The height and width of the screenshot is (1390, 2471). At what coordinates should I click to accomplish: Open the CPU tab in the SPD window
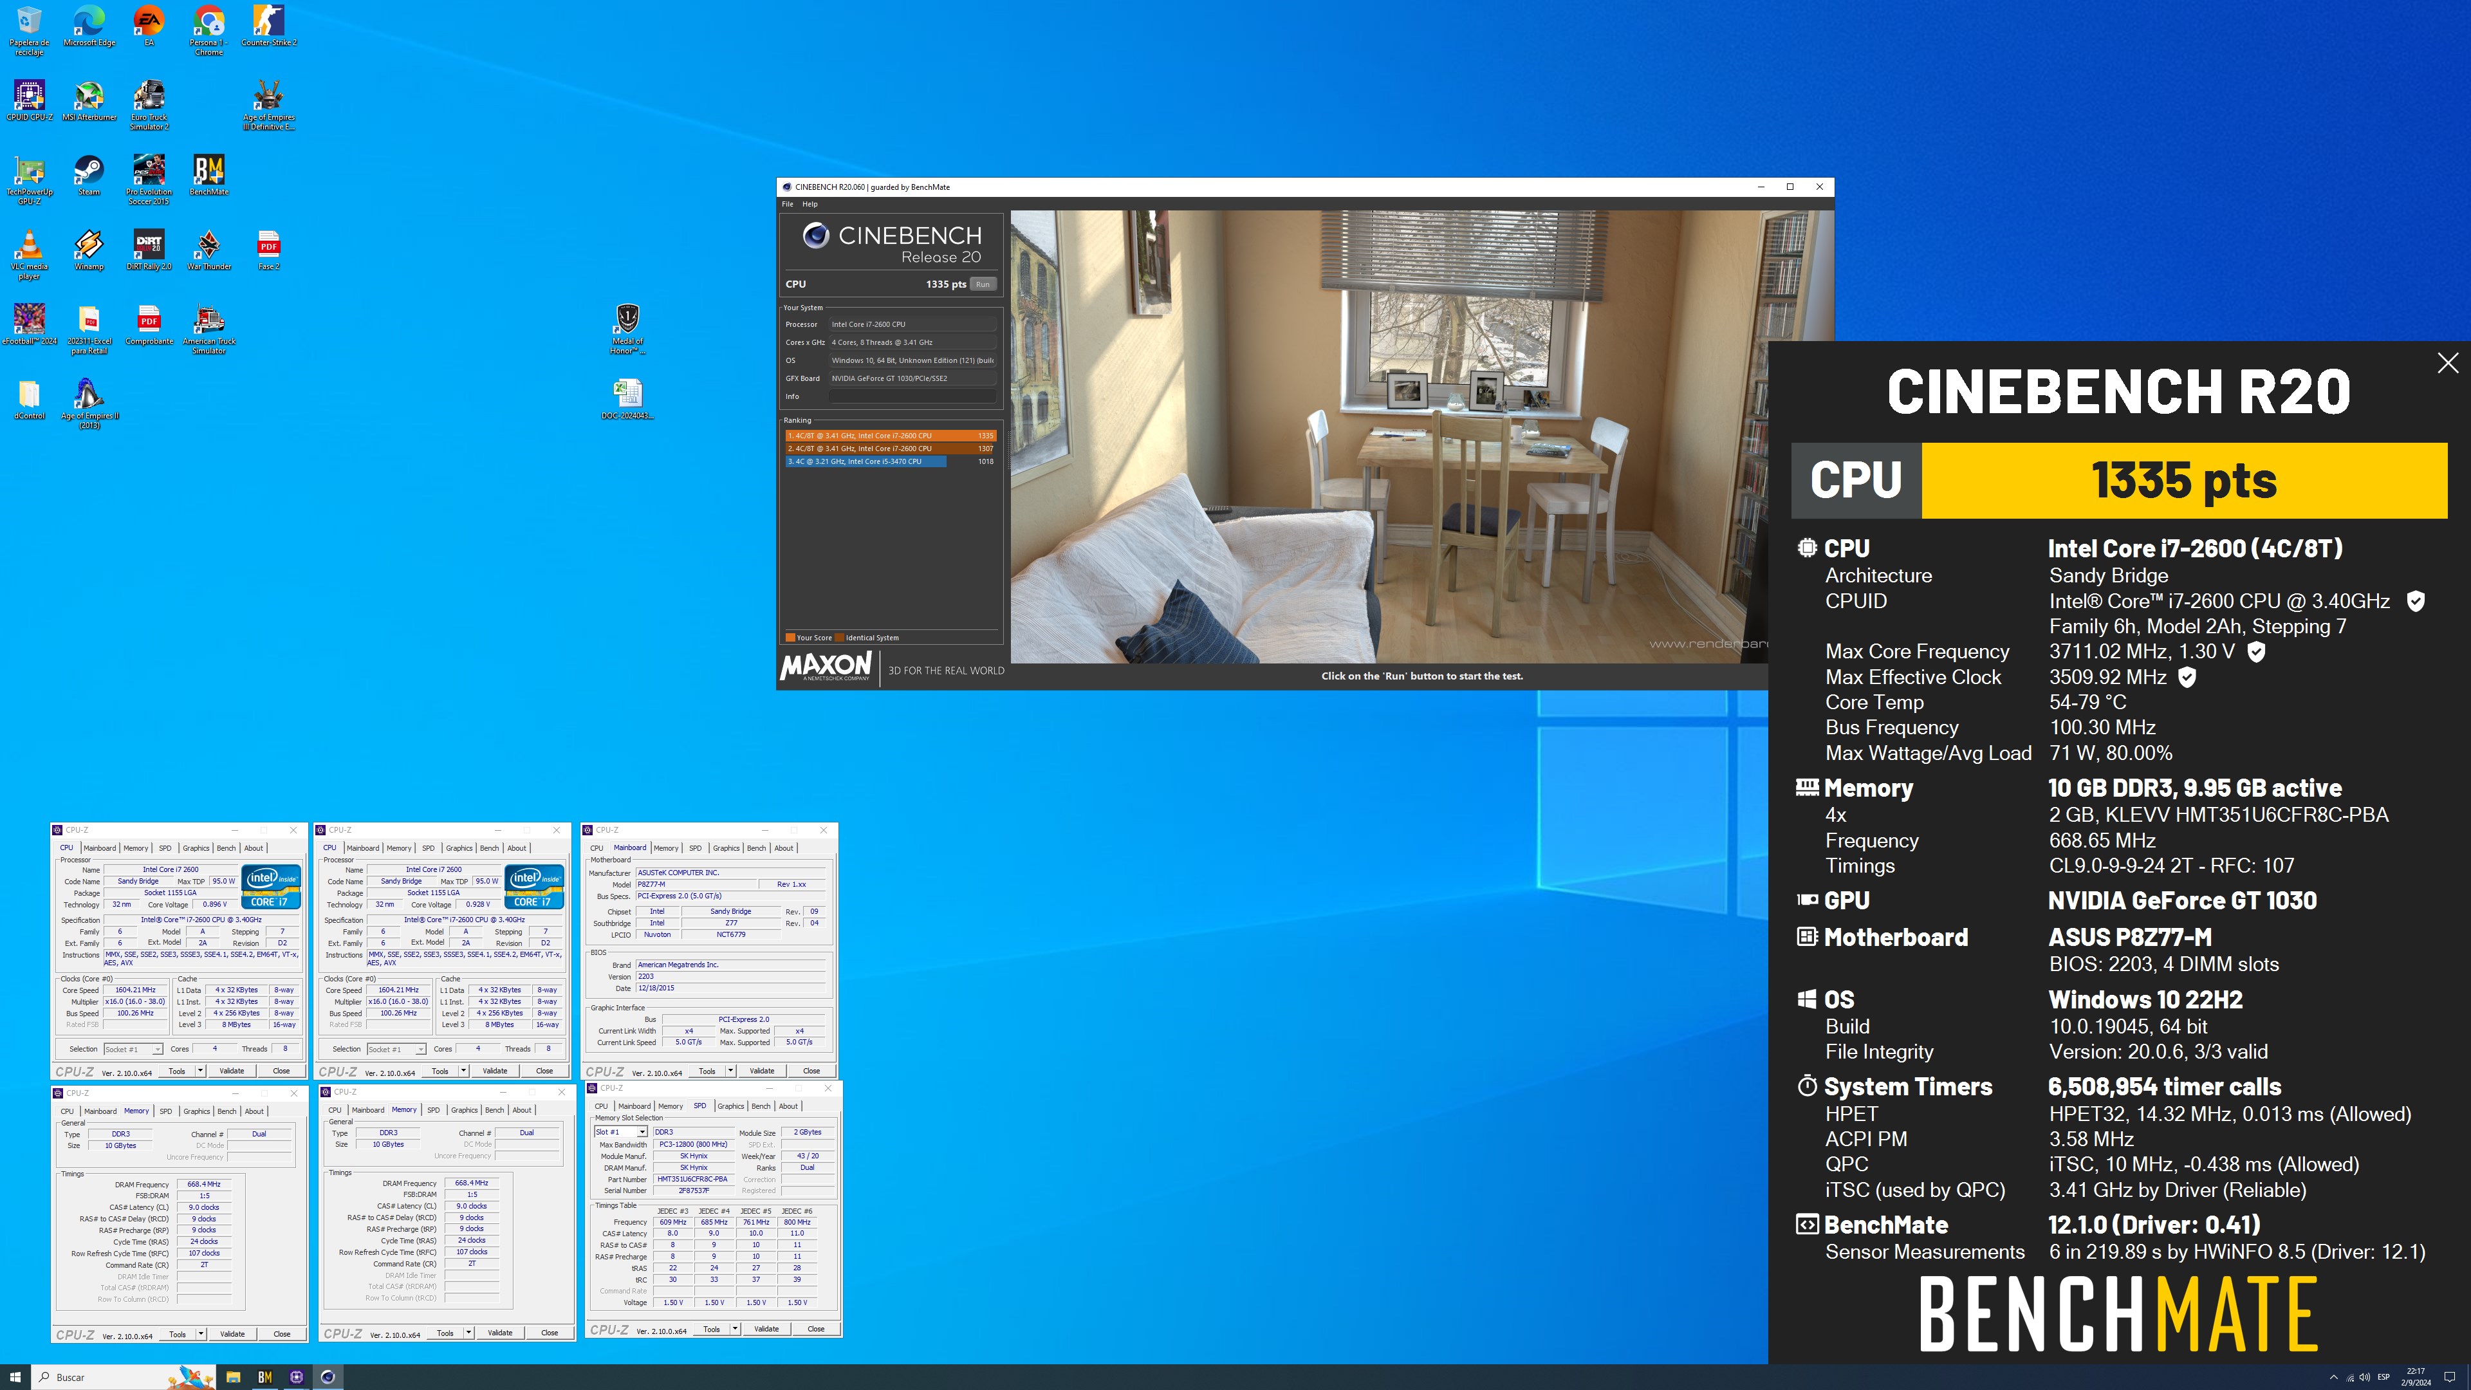(x=602, y=1106)
